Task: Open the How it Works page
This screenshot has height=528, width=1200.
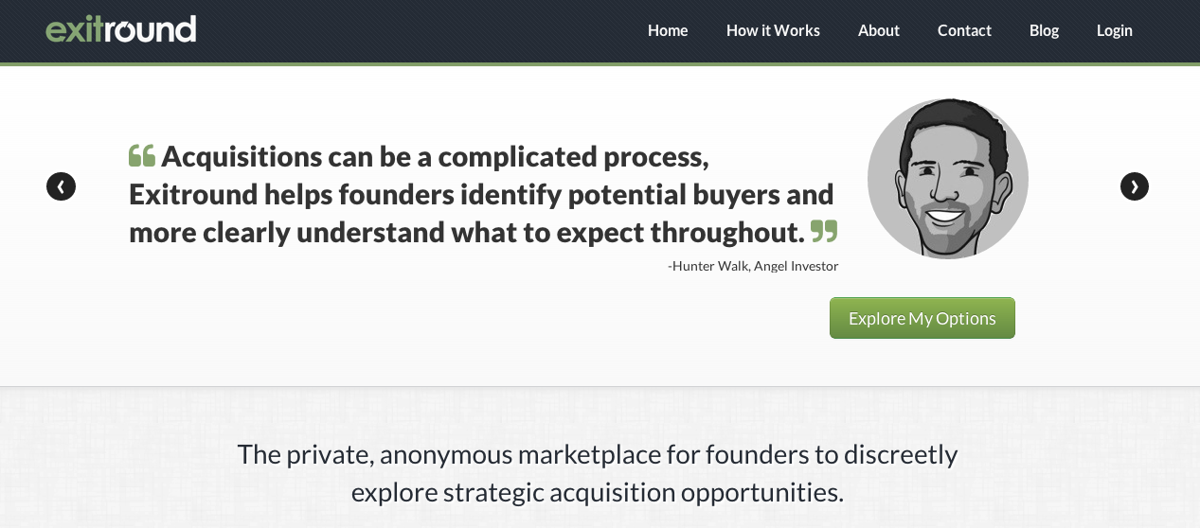Action: tap(773, 30)
